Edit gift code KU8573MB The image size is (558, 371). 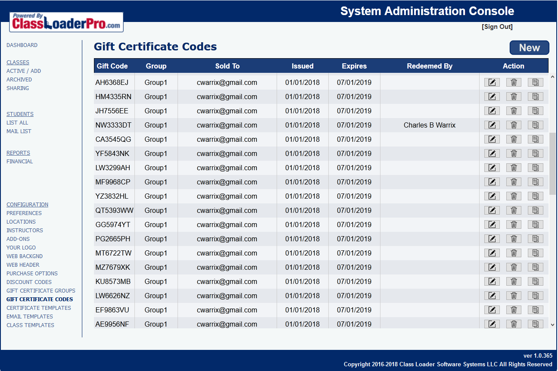[492, 281]
